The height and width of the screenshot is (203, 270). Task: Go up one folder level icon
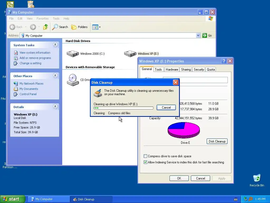point(46,27)
